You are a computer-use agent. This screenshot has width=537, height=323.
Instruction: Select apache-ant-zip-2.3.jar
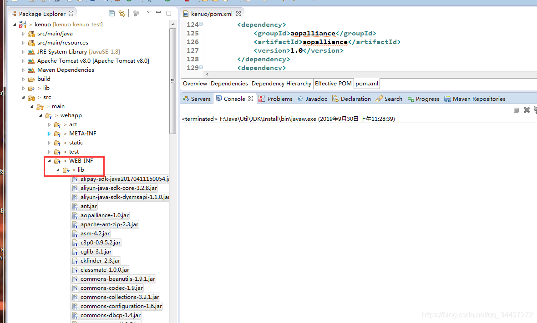[x=105, y=224]
